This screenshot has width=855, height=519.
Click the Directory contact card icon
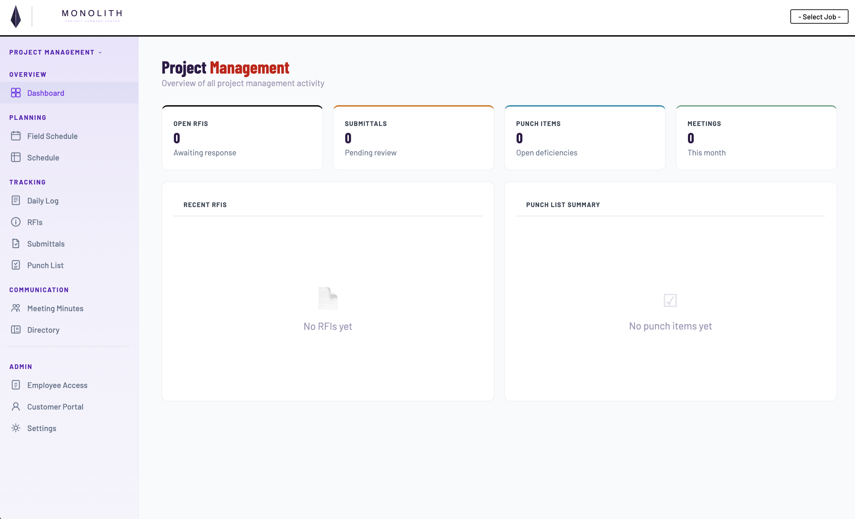click(16, 329)
